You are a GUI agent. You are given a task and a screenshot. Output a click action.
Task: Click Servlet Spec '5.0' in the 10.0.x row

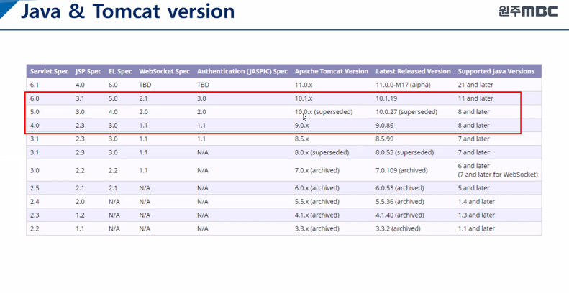pos(35,112)
